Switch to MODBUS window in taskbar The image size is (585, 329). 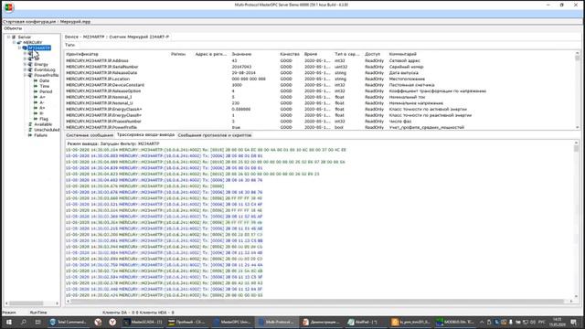[456, 322]
